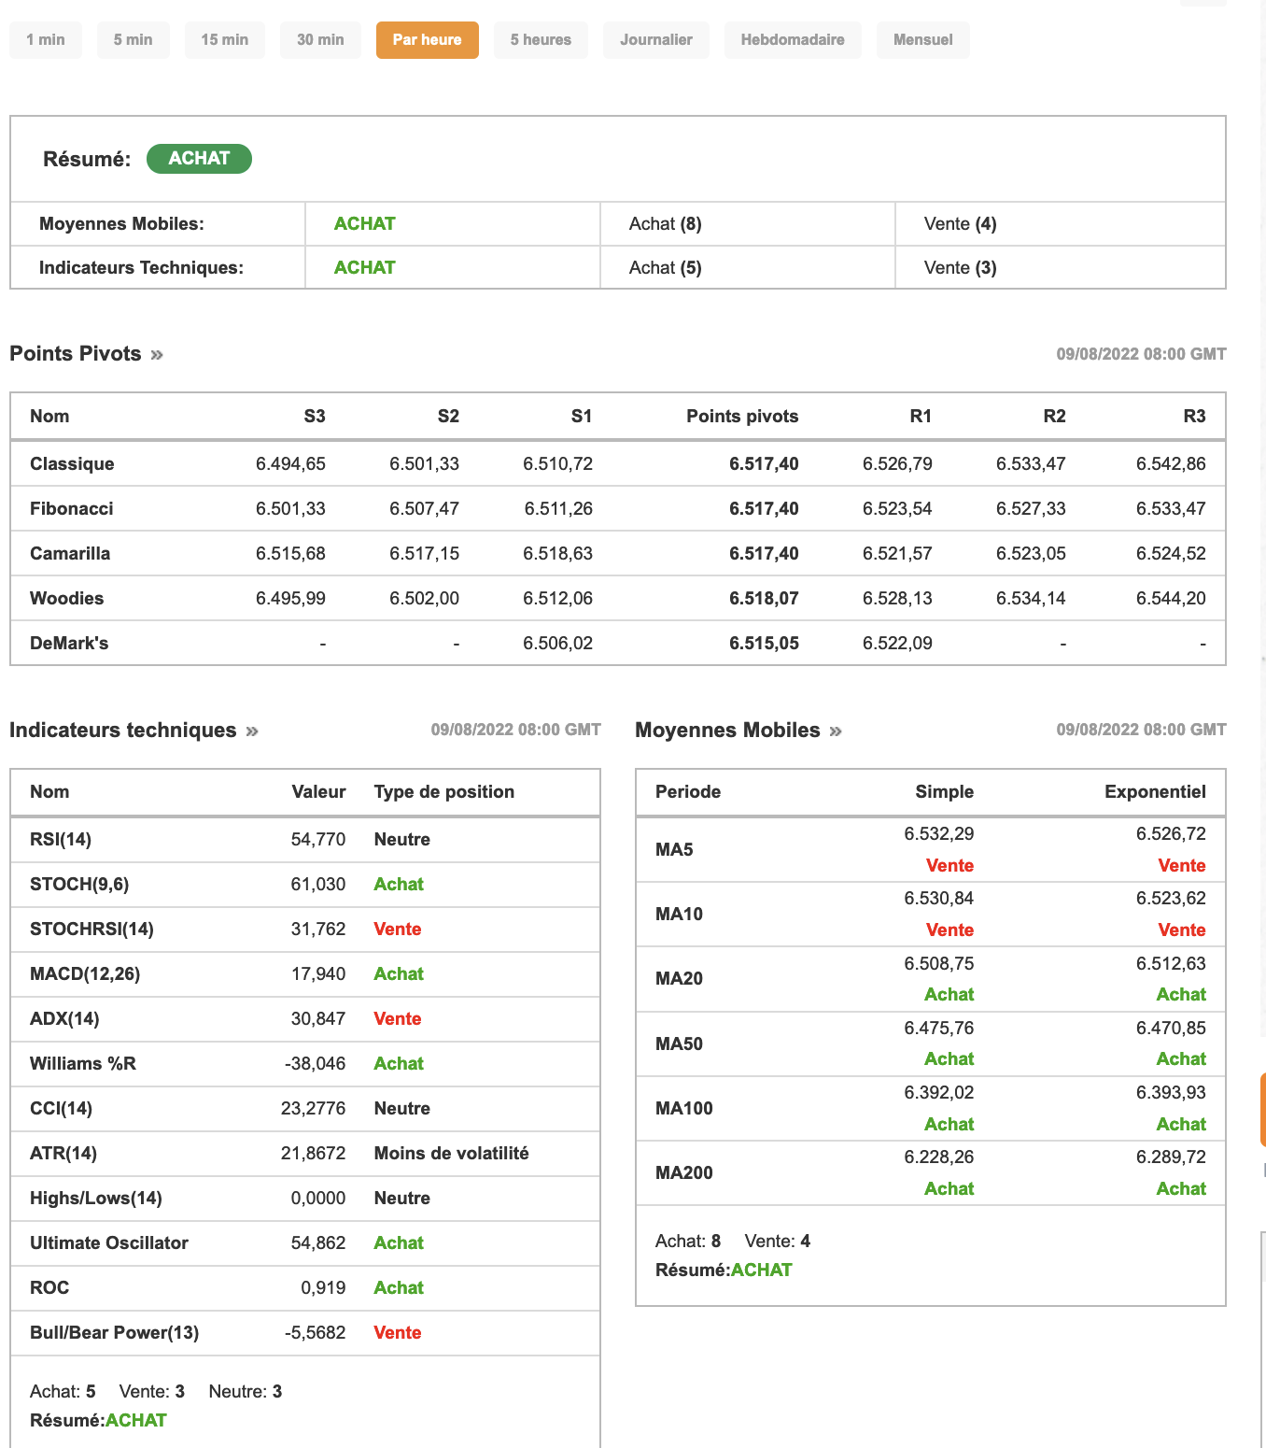Open the Moyennes Mobiles heading link
Image resolution: width=1266 pixels, height=1448 pixels.
[727, 731]
